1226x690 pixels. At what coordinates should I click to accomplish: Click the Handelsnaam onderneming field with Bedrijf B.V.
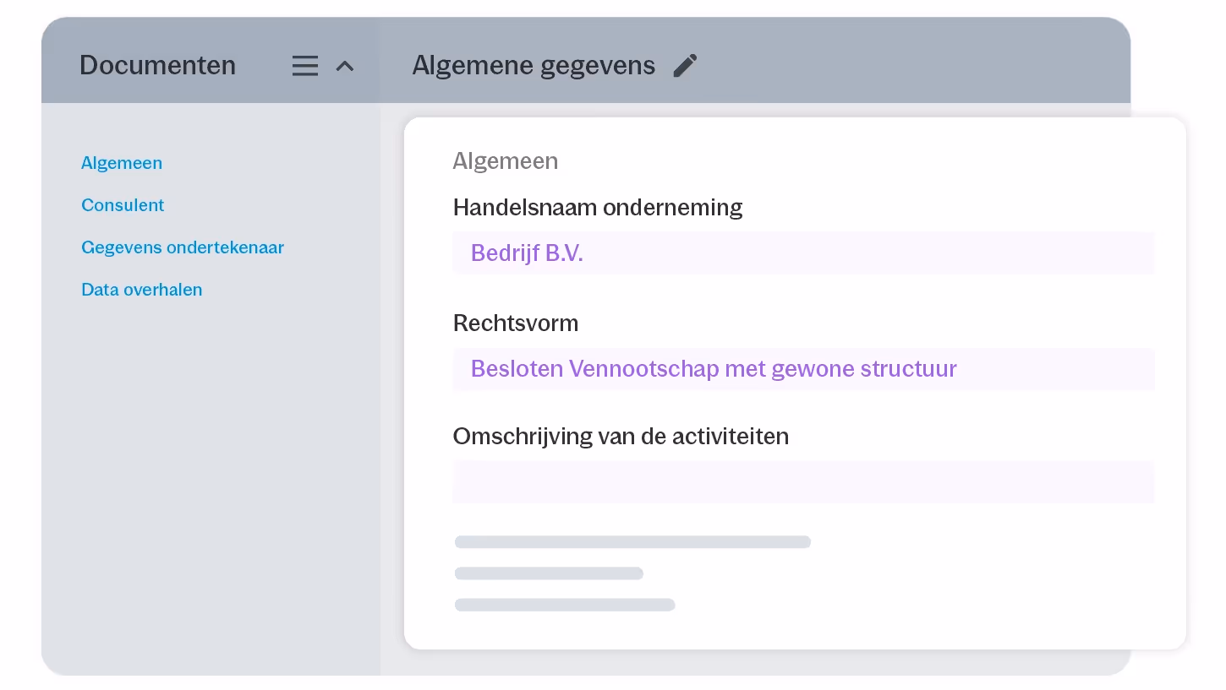click(x=803, y=253)
